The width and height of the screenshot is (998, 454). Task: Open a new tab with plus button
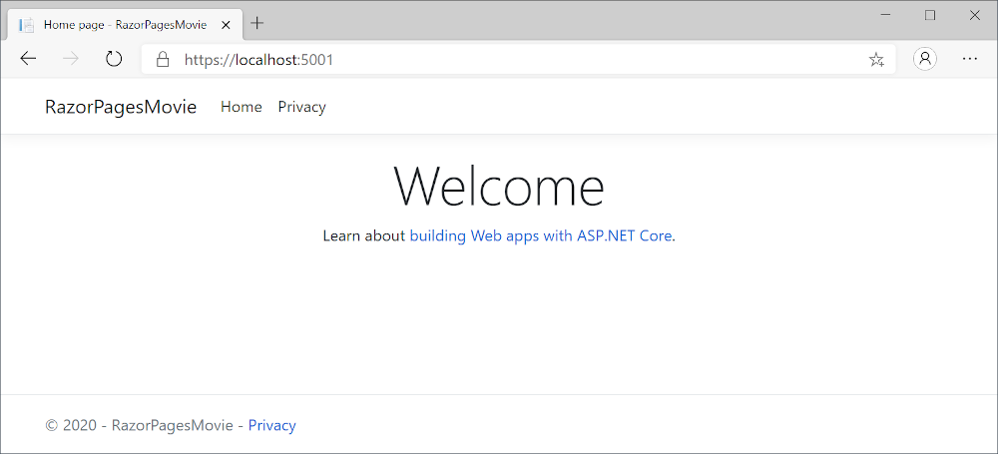click(257, 23)
